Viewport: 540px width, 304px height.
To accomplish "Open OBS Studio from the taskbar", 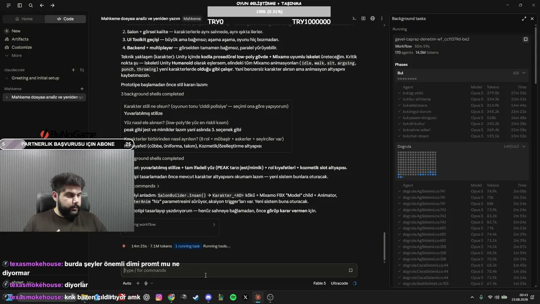I will [x=270, y=297].
